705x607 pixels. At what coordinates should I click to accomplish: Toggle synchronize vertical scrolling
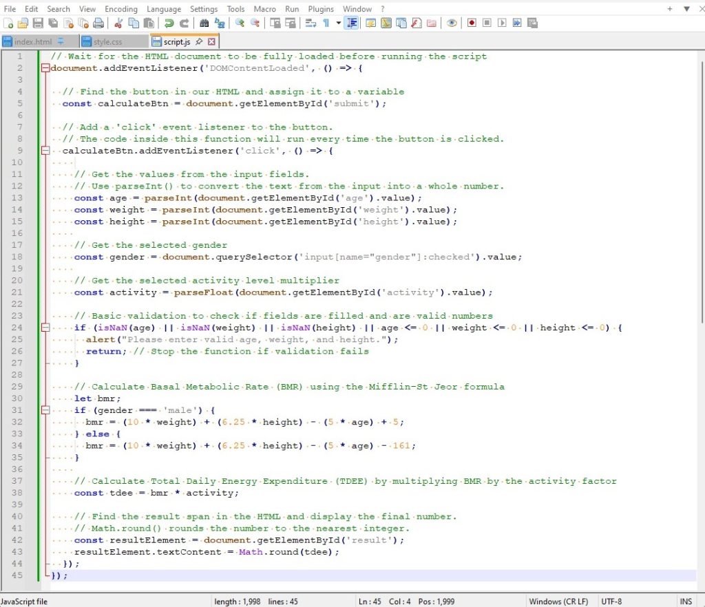click(x=275, y=23)
